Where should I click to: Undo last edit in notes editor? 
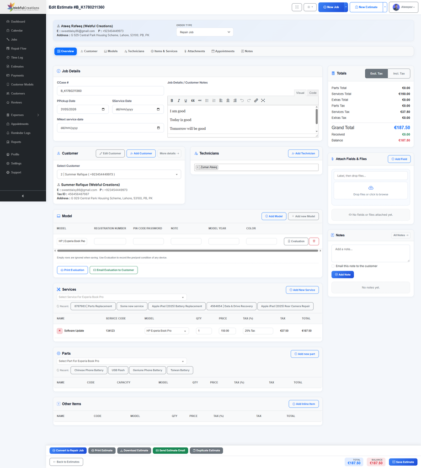pyautogui.click(x=242, y=101)
